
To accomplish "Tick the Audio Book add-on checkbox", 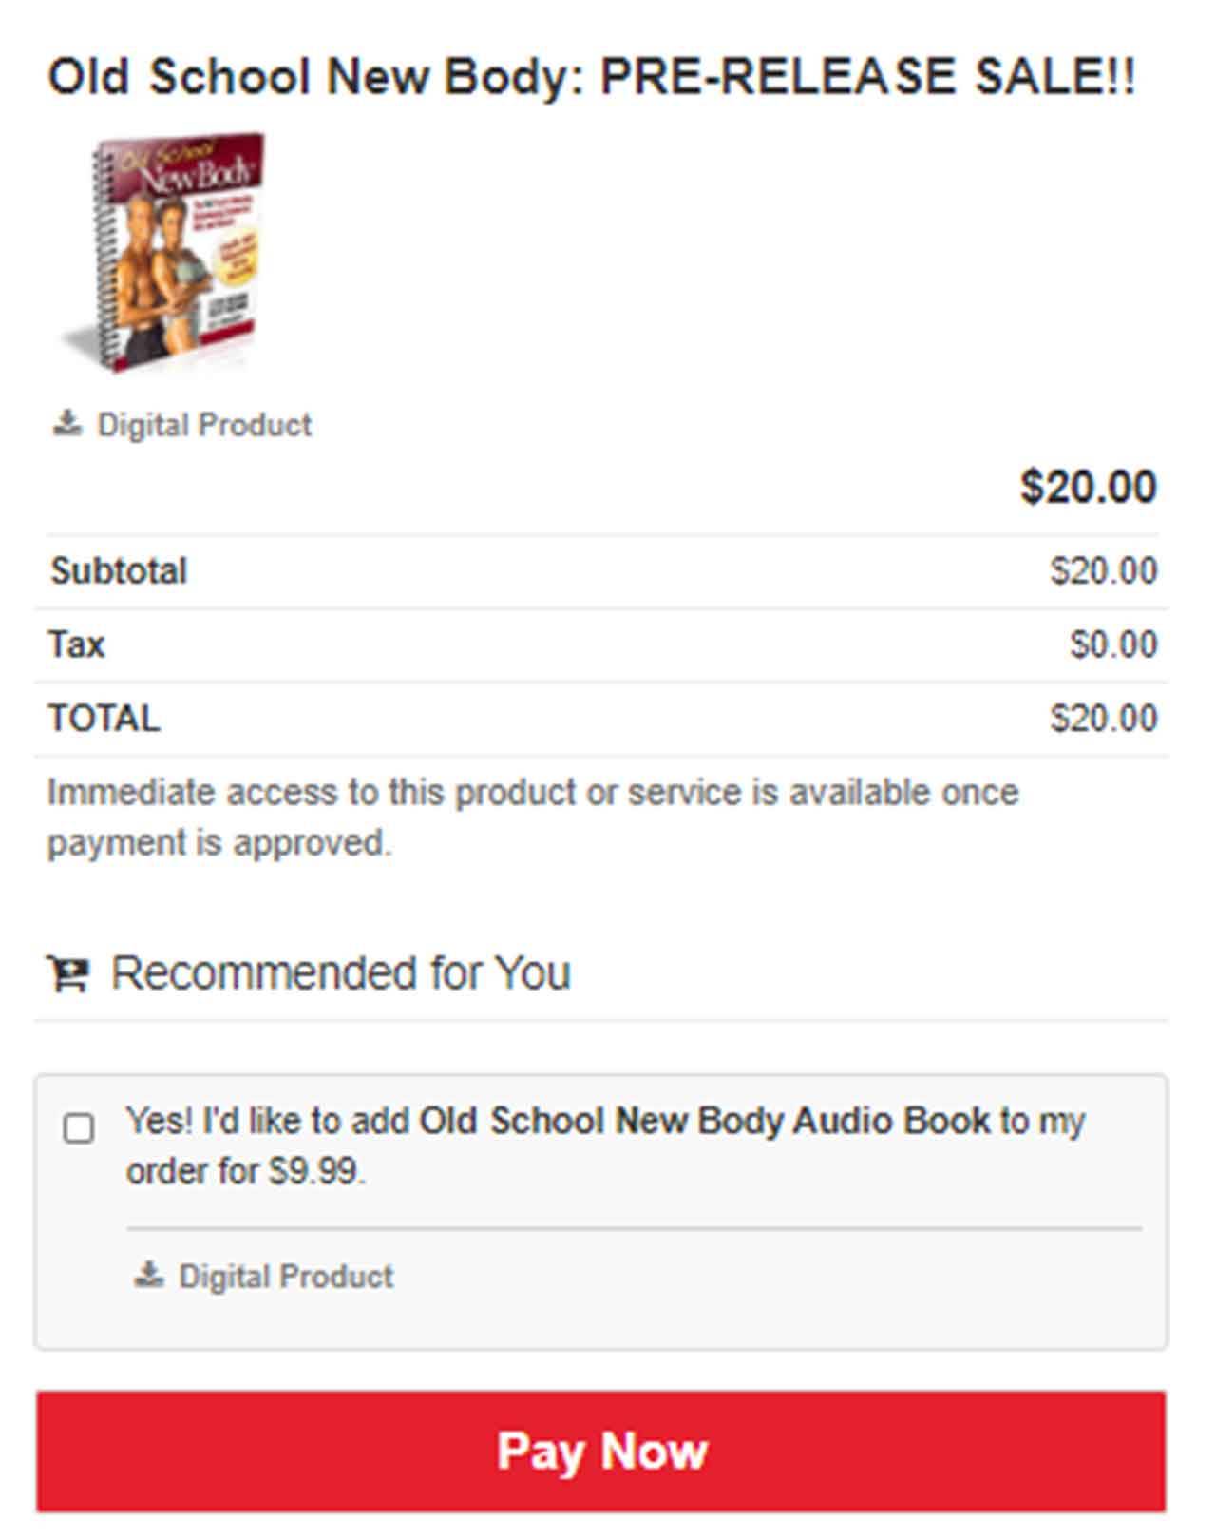I will (x=79, y=1128).
